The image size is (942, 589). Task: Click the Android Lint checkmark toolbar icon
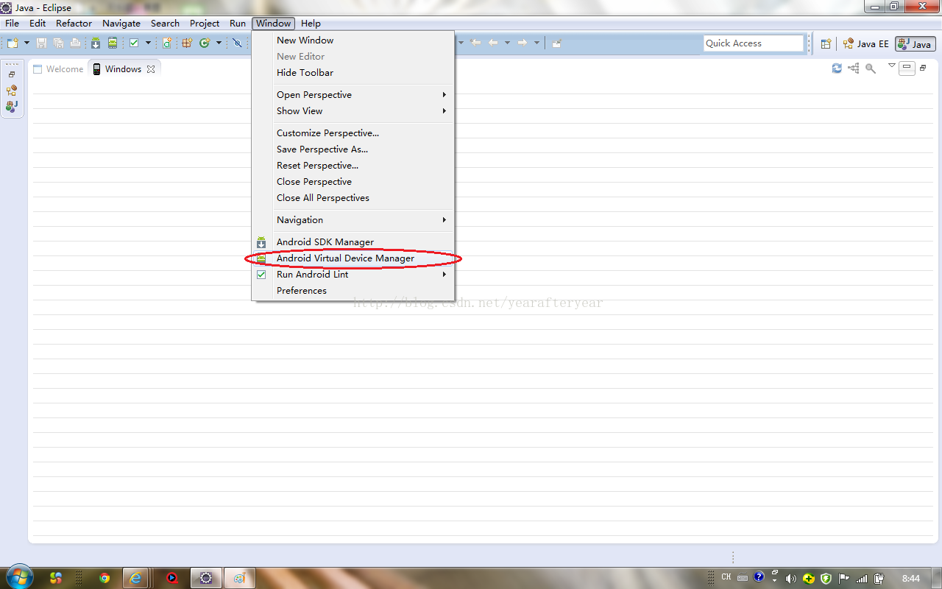tap(134, 43)
